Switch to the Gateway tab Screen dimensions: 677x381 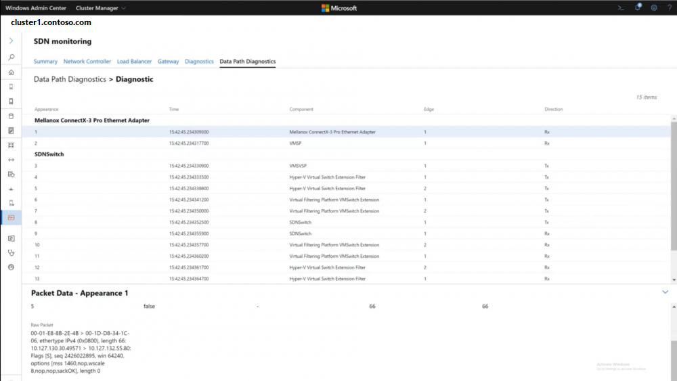click(168, 62)
